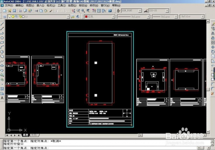This screenshot has height=150, width=215.
Task: Open an existing drawing file
Action: point(9,11)
